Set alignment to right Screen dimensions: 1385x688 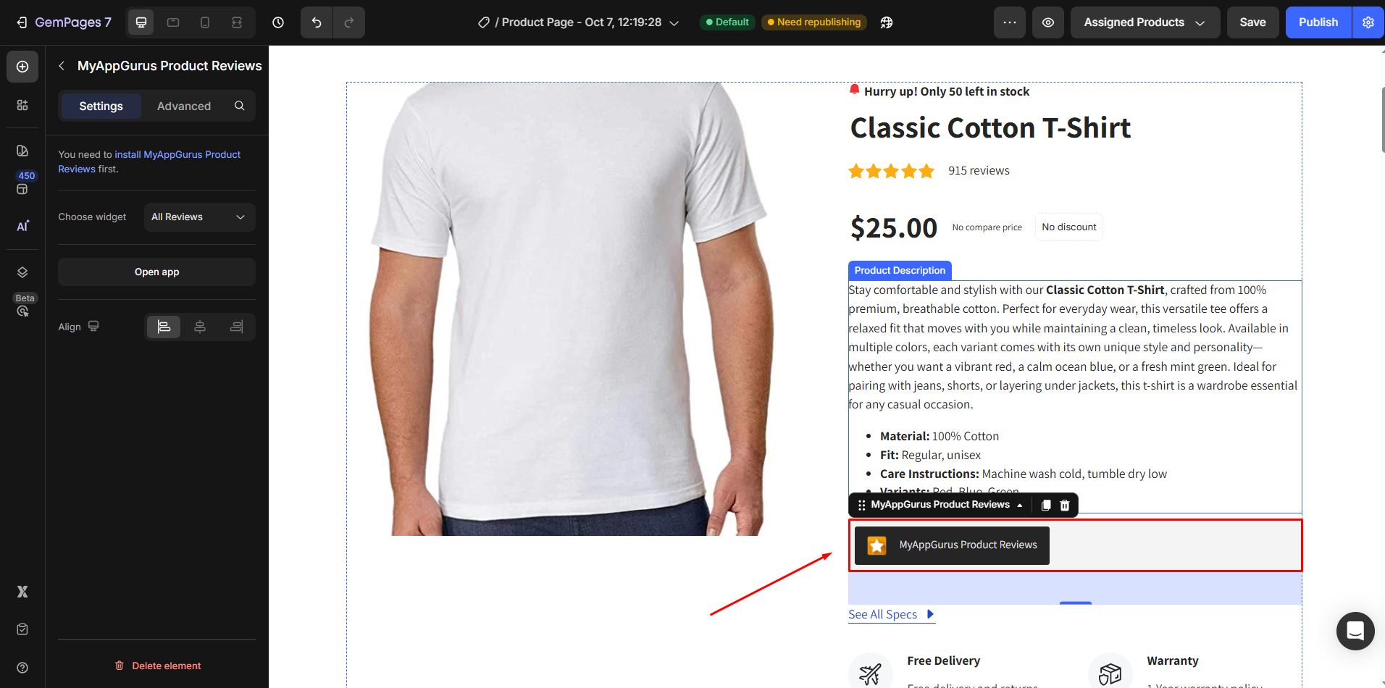tap(236, 327)
